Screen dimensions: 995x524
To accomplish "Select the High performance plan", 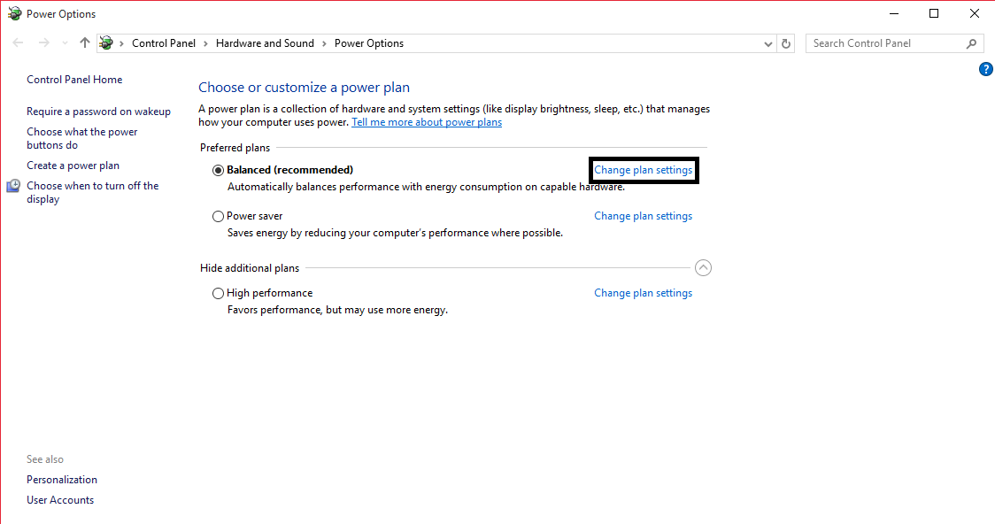I will [219, 293].
